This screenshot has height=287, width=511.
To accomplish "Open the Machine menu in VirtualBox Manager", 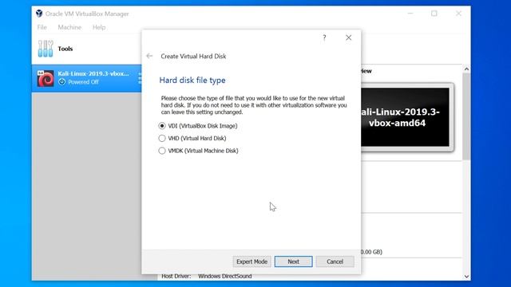I will [x=69, y=27].
